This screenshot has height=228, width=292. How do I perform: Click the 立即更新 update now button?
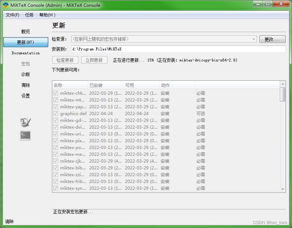pos(94,60)
